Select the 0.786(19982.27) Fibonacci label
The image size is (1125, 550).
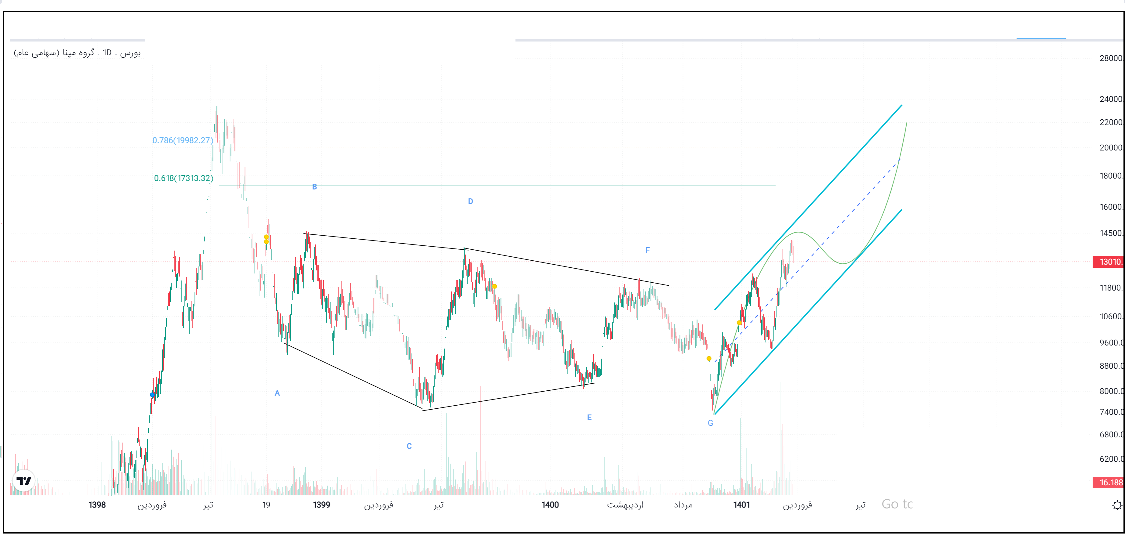[183, 140]
